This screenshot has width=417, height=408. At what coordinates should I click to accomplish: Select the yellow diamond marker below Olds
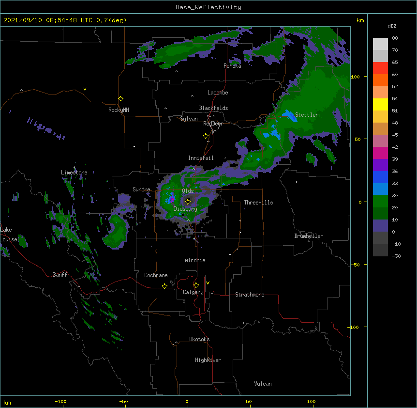pyautogui.click(x=188, y=202)
